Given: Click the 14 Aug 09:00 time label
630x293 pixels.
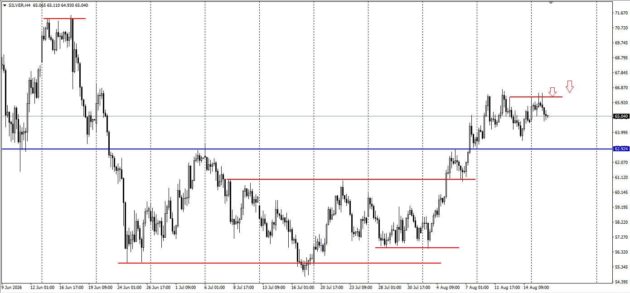Looking at the screenshot, I should pos(536,287).
